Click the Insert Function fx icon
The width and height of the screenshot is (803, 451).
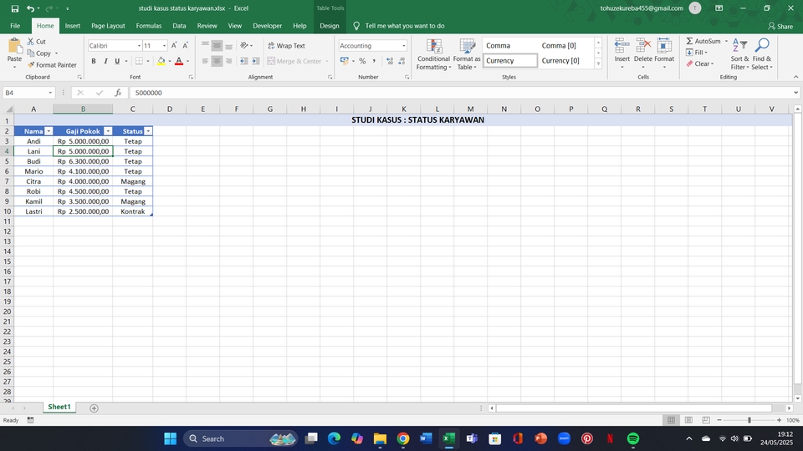pos(118,93)
